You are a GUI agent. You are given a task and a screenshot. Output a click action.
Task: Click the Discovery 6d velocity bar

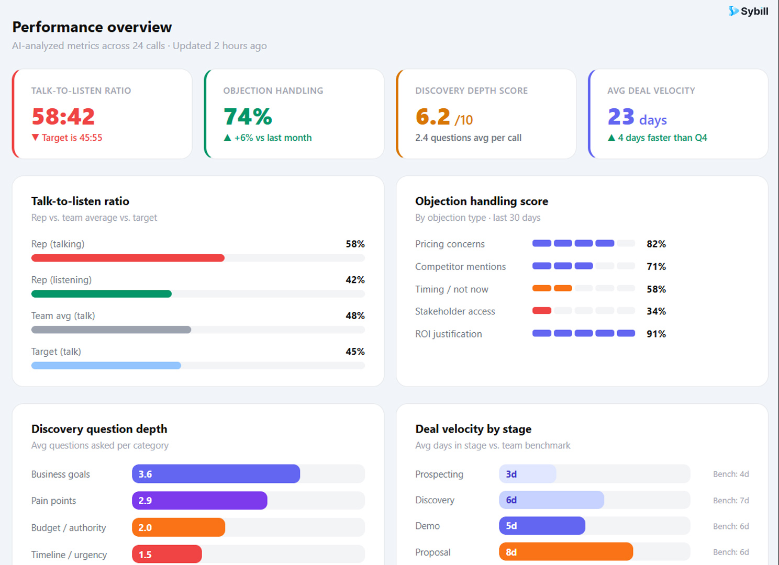(552, 500)
